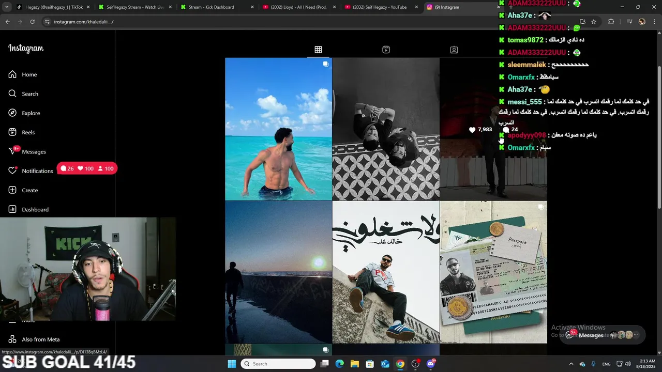
Task: Open the dark post showing 7,983 likes
Action: click(493, 129)
